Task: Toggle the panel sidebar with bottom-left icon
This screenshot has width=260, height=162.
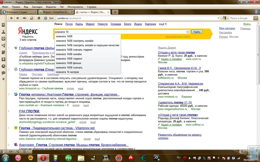Action: click(x=3, y=152)
